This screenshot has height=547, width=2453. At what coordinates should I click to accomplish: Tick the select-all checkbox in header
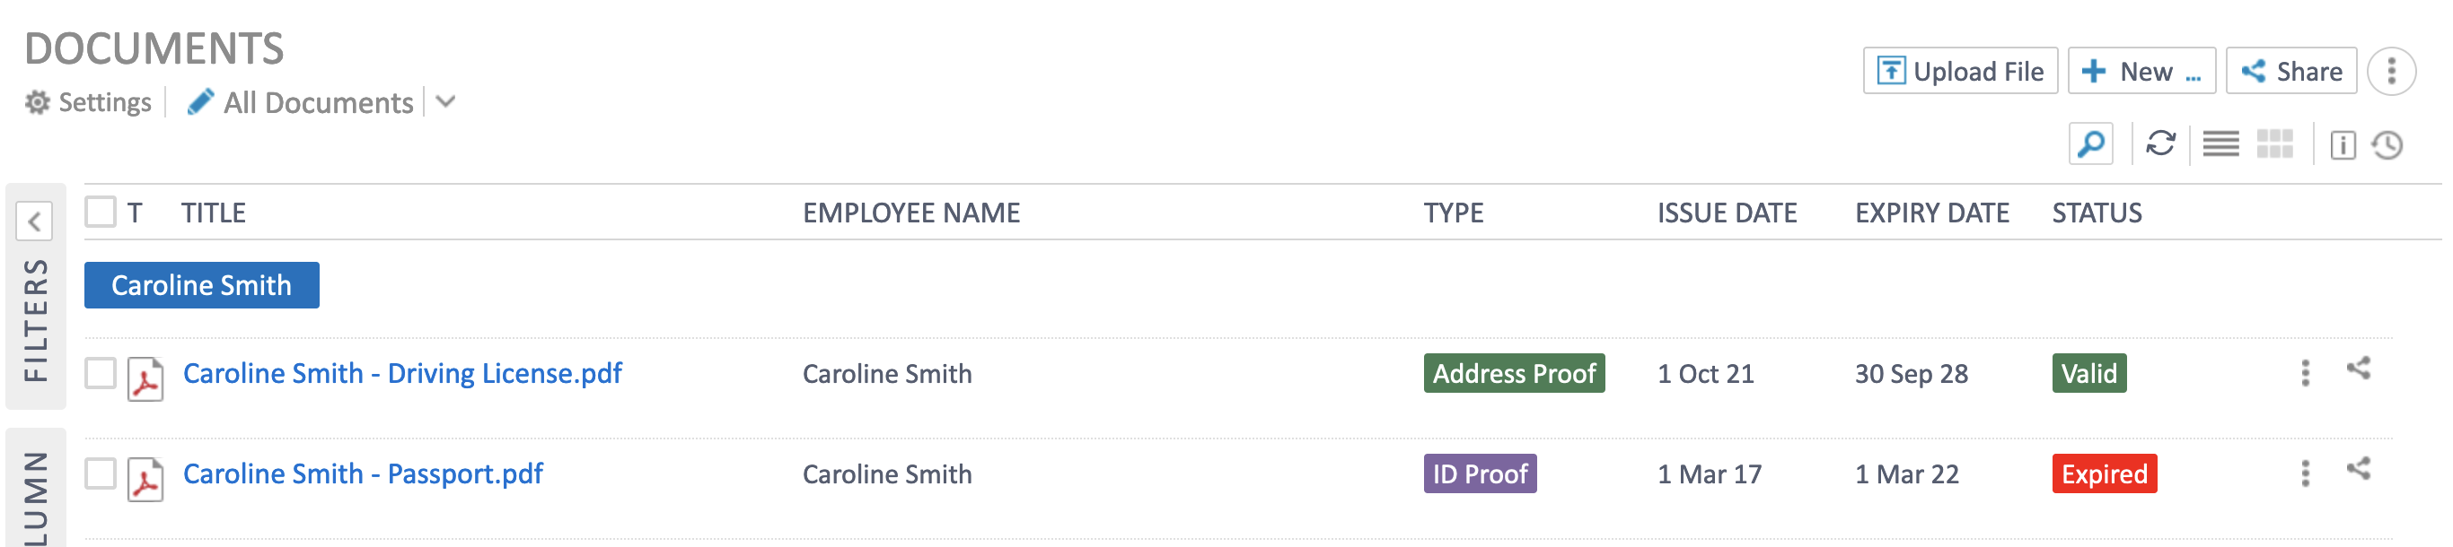(100, 212)
